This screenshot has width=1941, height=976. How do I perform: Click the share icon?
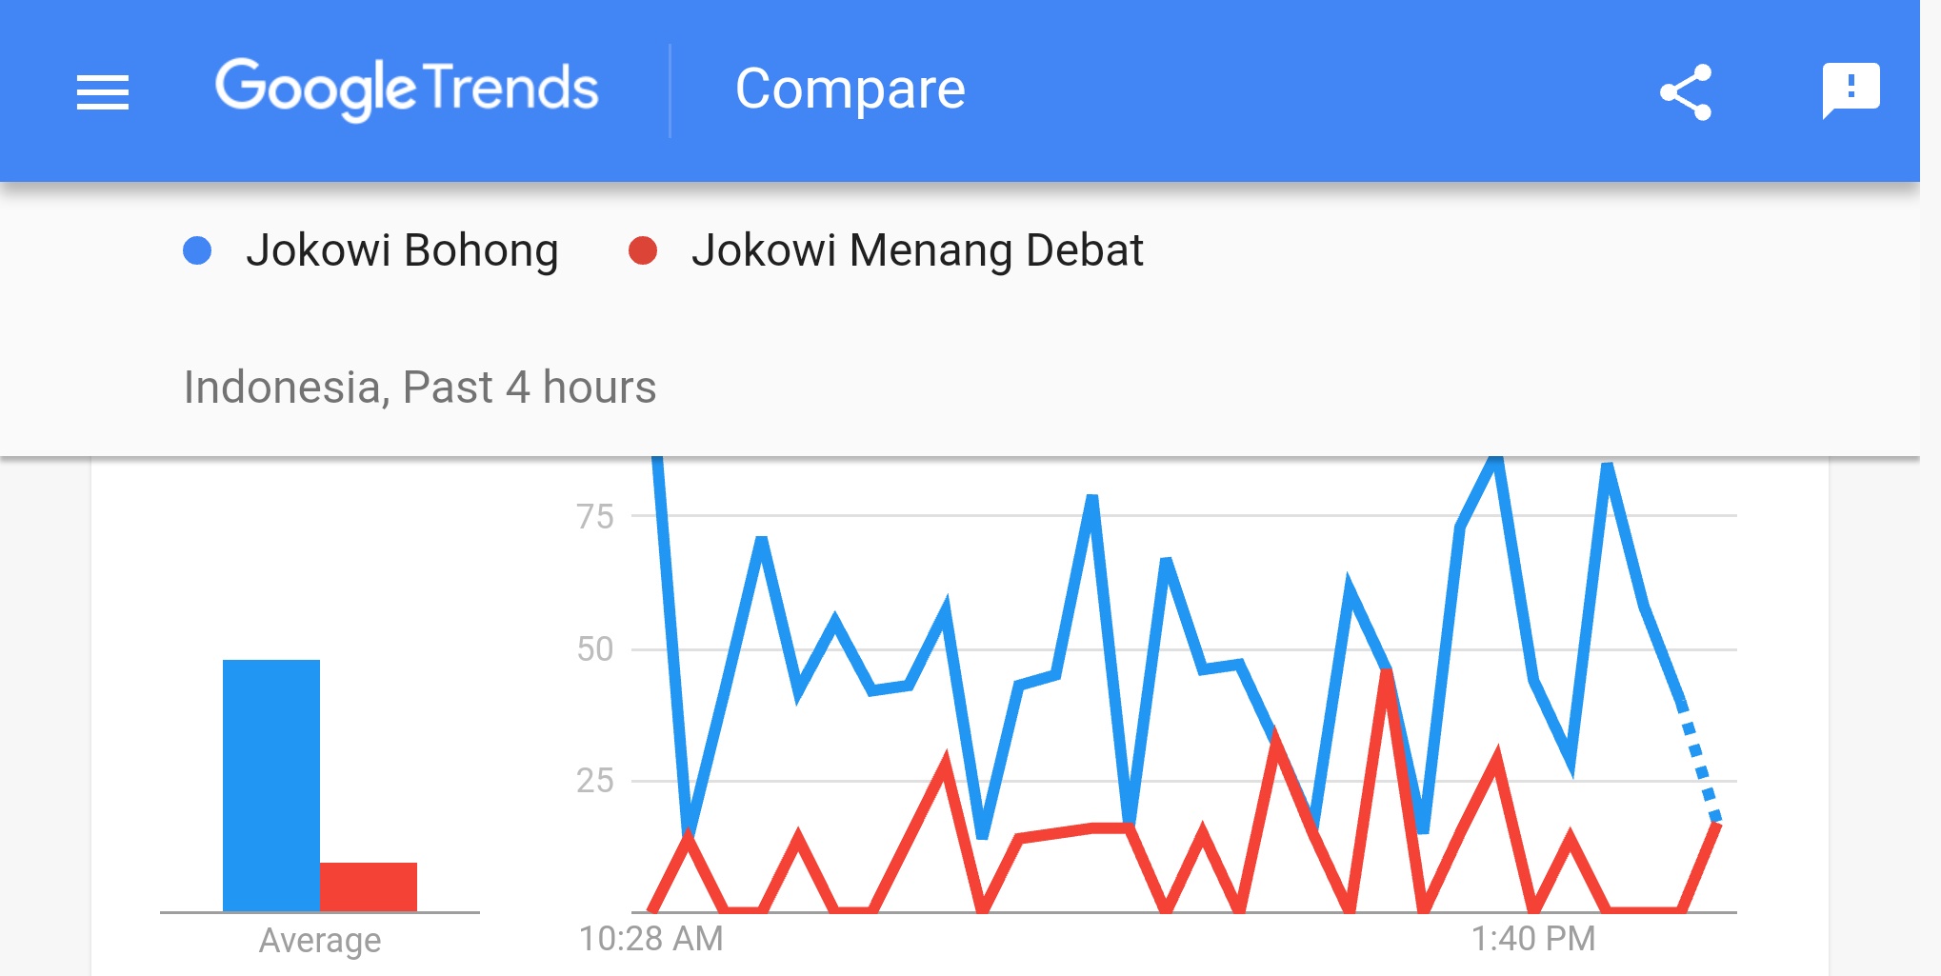point(1686,92)
